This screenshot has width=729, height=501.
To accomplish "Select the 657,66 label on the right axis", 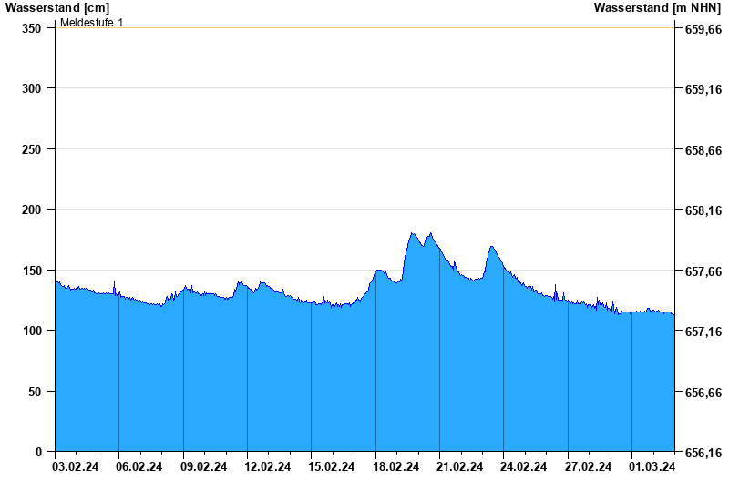I will (x=703, y=271).
